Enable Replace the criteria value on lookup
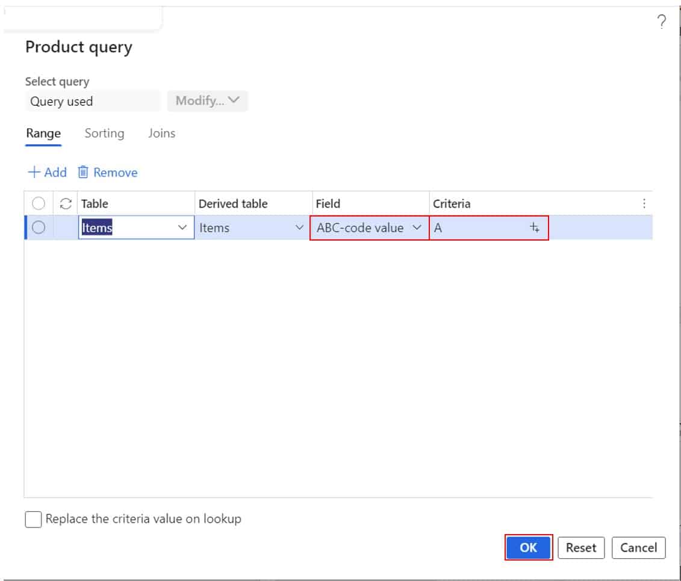The image size is (681, 581). [33, 519]
